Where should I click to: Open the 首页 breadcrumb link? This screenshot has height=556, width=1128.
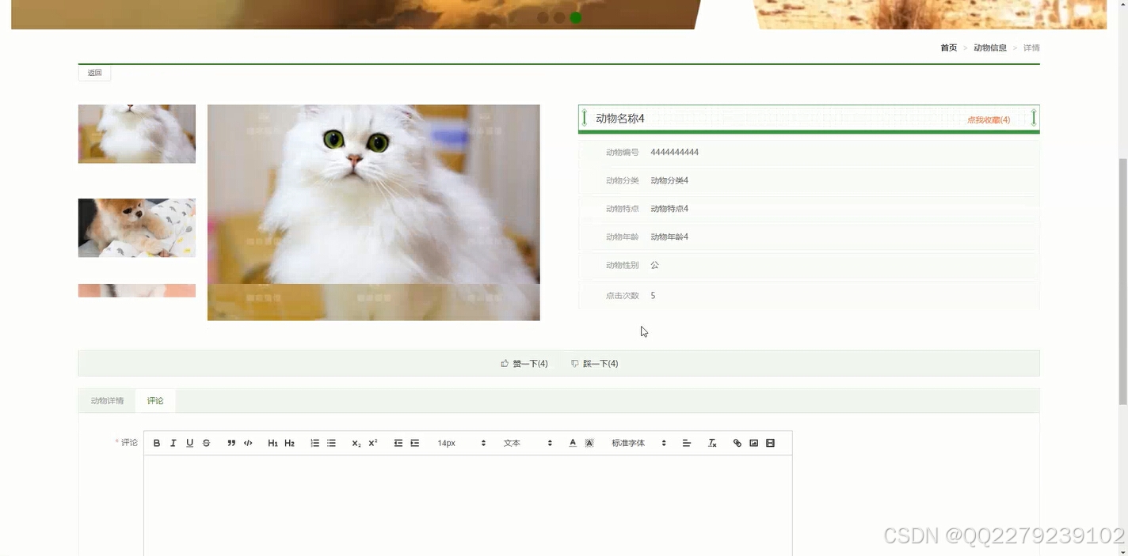tap(948, 47)
